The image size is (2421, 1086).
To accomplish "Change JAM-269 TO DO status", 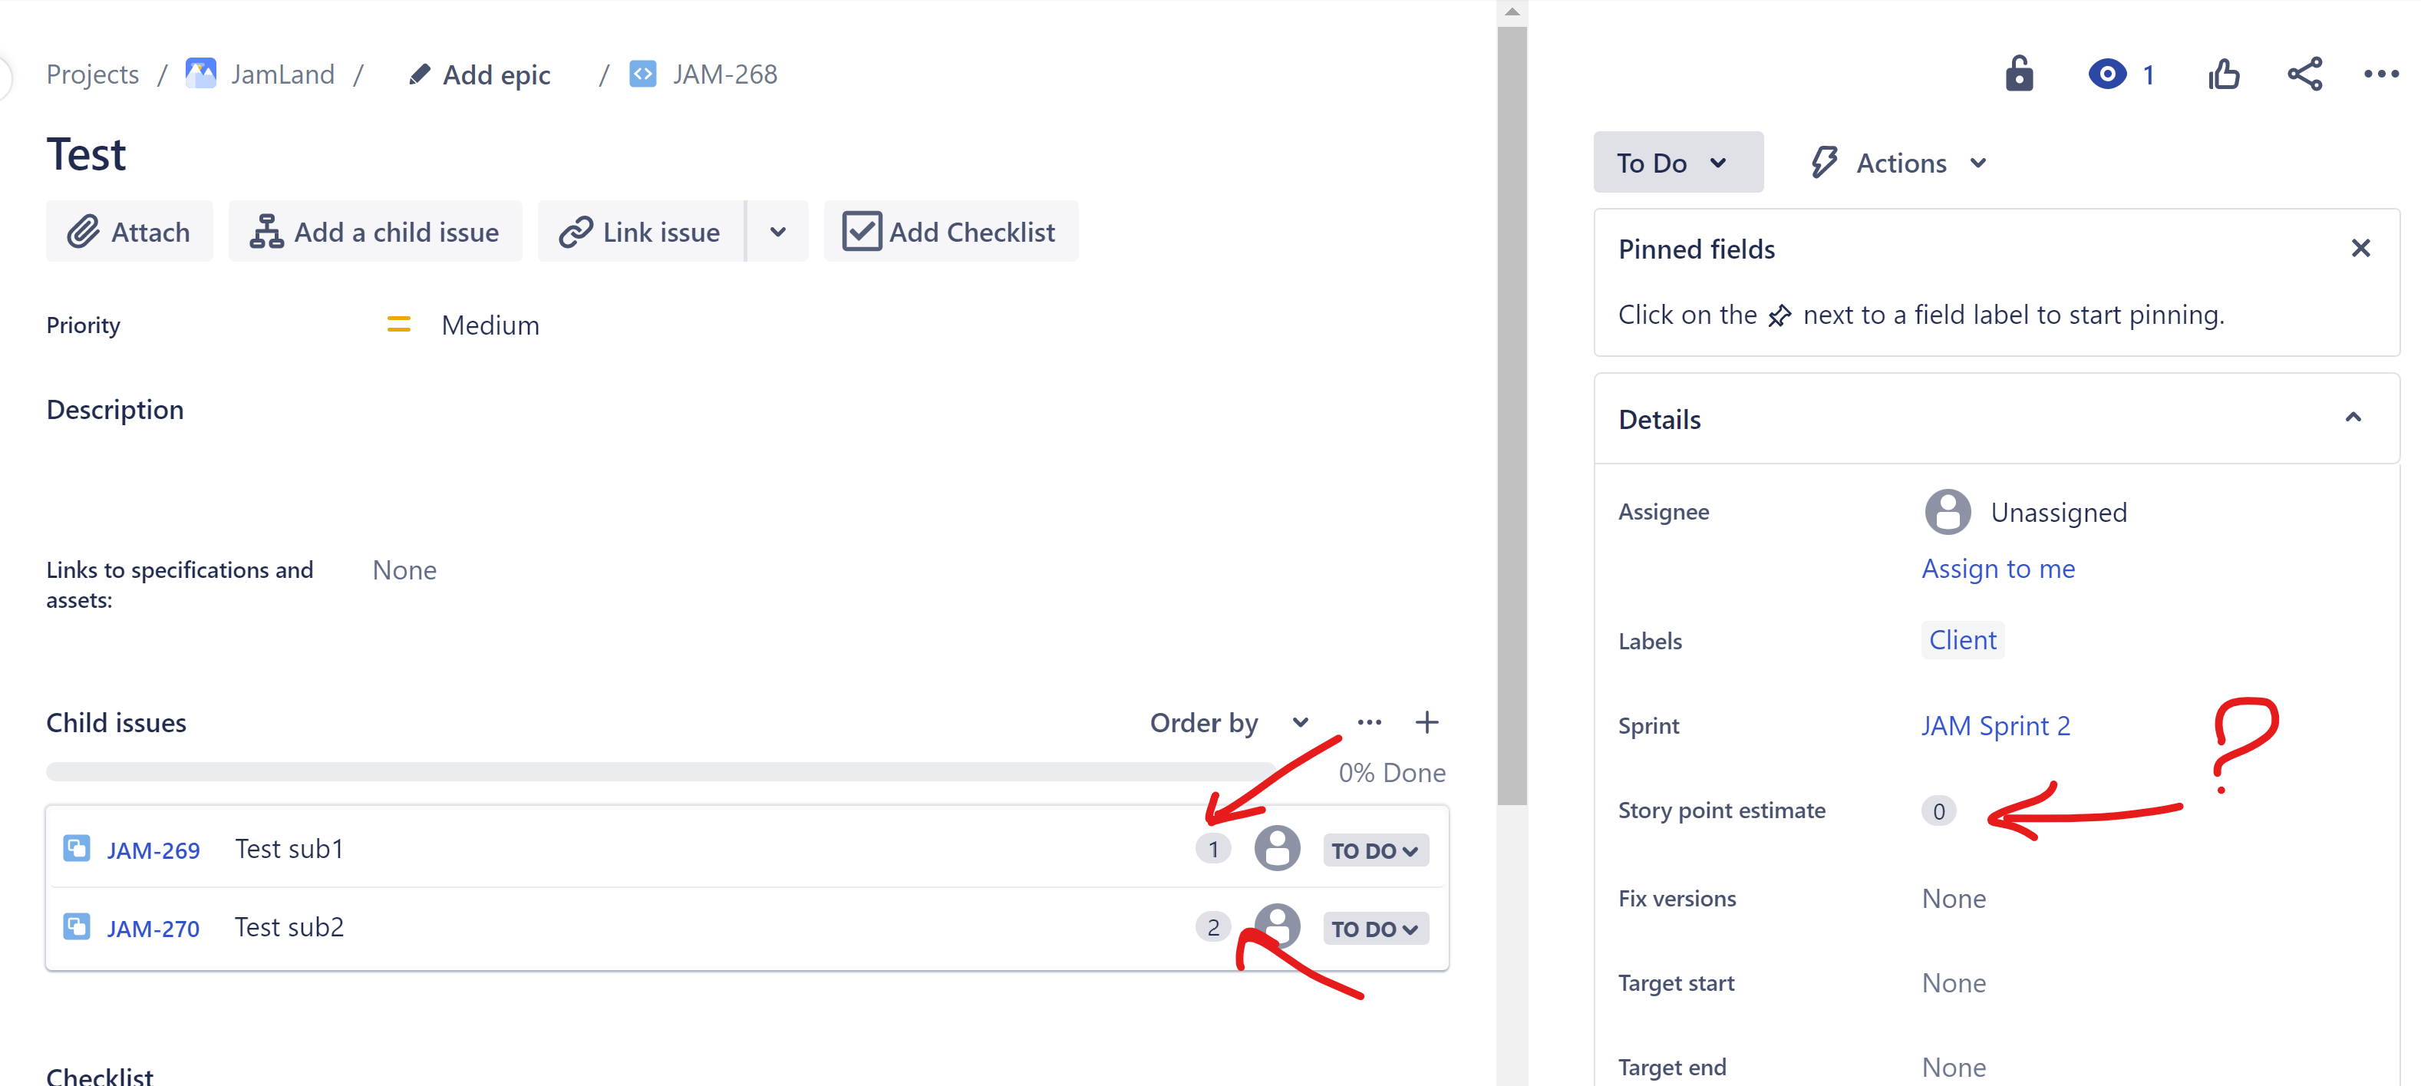I will click(1376, 850).
